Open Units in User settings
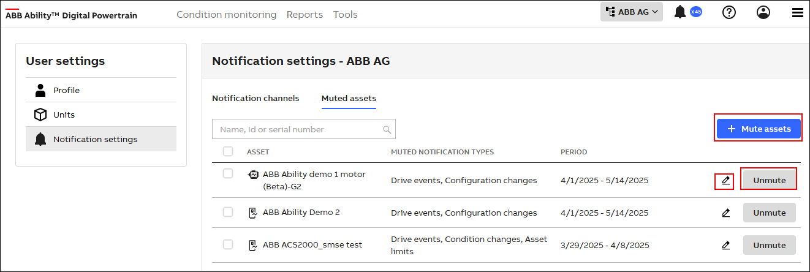 (64, 115)
